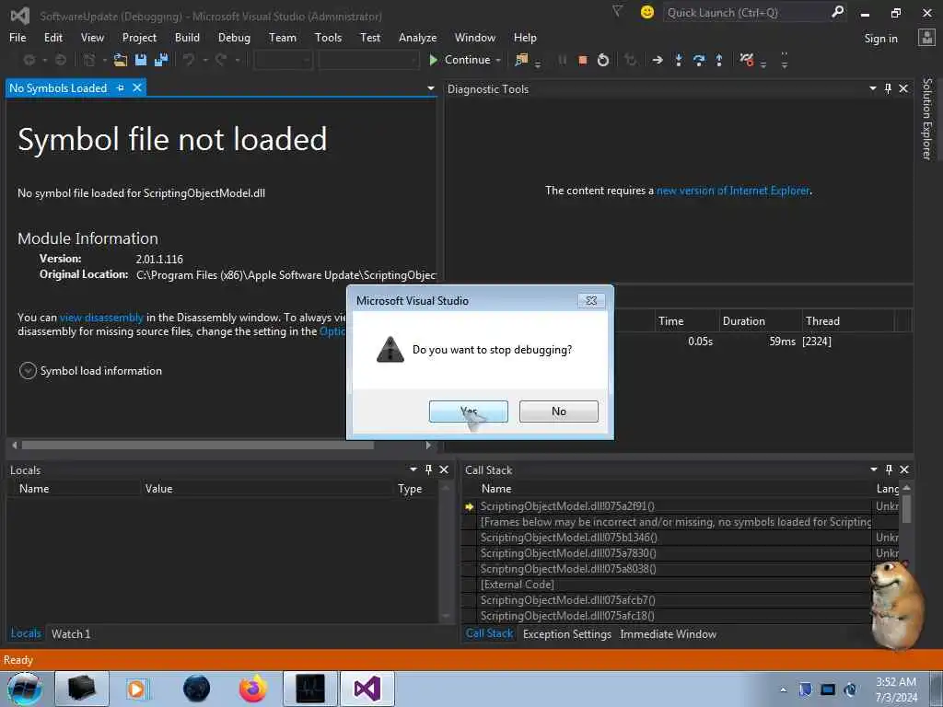Click the Open File folder icon

tap(121, 60)
